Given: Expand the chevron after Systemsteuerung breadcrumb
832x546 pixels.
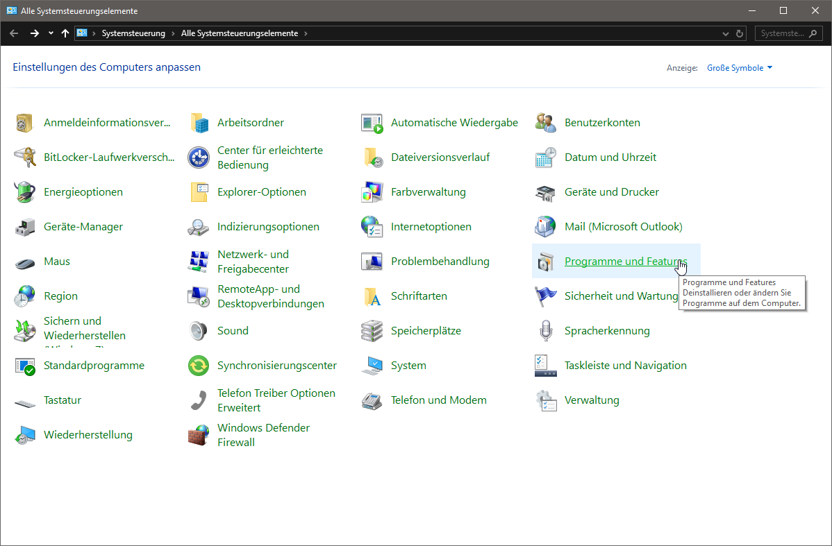Looking at the screenshot, I should point(173,33).
